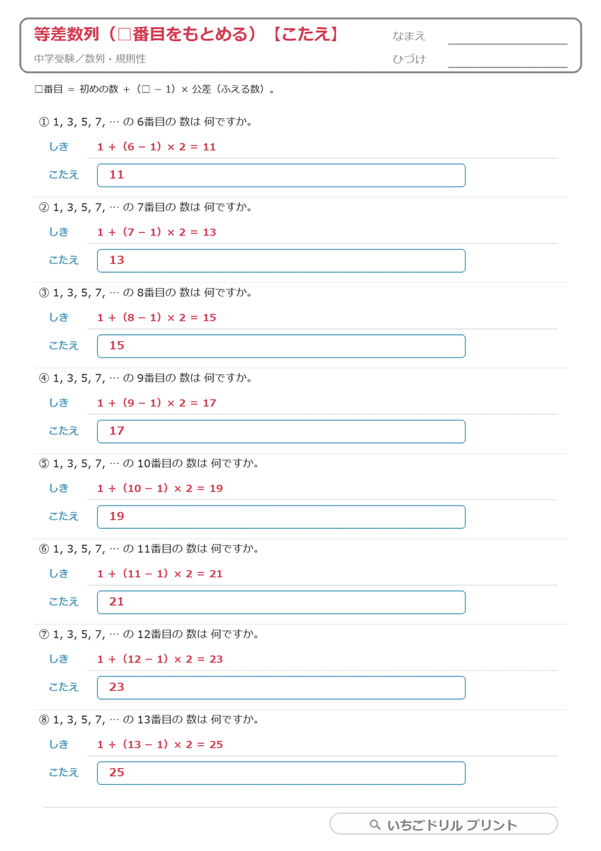The image size is (601, 851).
Task: Select the answer box containing 17
Action: (281, 431)
